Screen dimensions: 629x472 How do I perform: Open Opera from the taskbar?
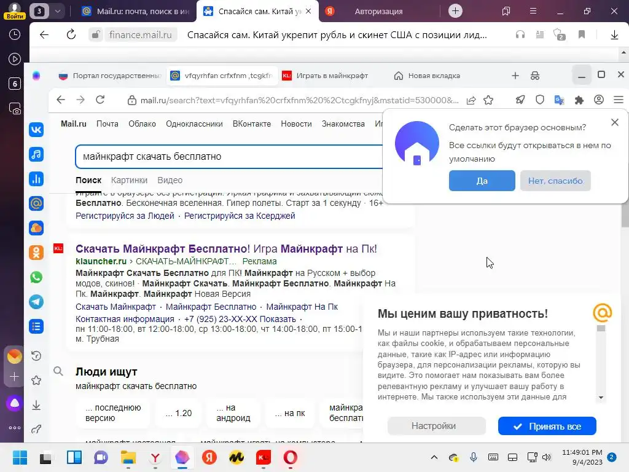tap(290, 457)
